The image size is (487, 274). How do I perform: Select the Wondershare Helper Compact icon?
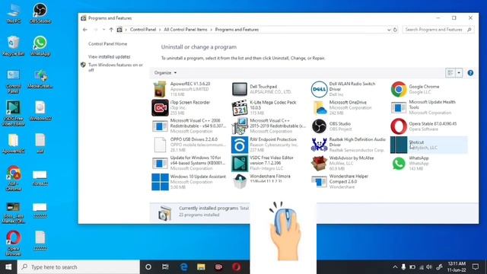(319, 182)
